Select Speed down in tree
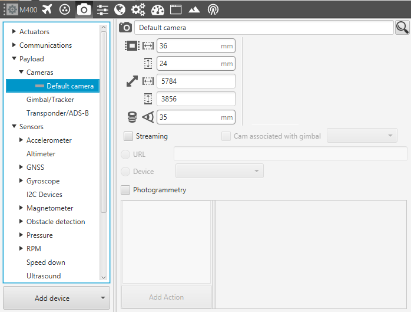411x312 pixels. click(x=46, y=262)
